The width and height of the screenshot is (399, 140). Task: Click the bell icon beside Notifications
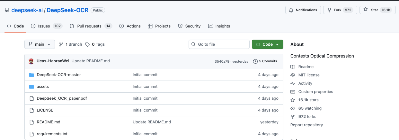pos(291,10)
